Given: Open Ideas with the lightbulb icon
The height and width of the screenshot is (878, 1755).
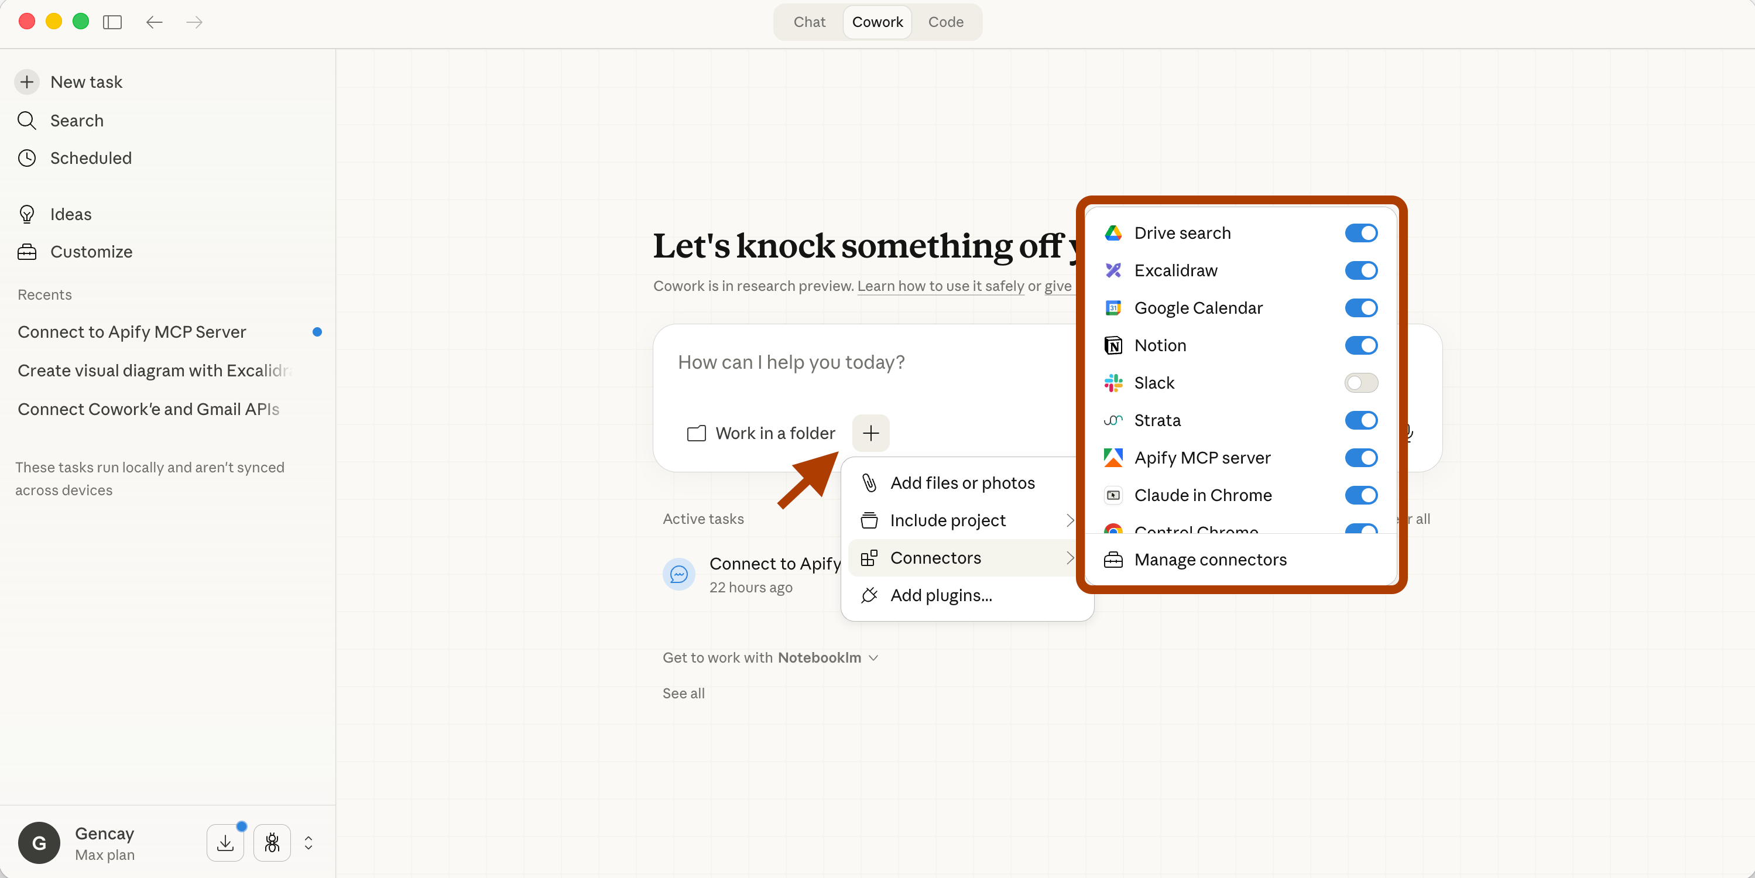Looking at the screenshot, I should tap(70, 215).
